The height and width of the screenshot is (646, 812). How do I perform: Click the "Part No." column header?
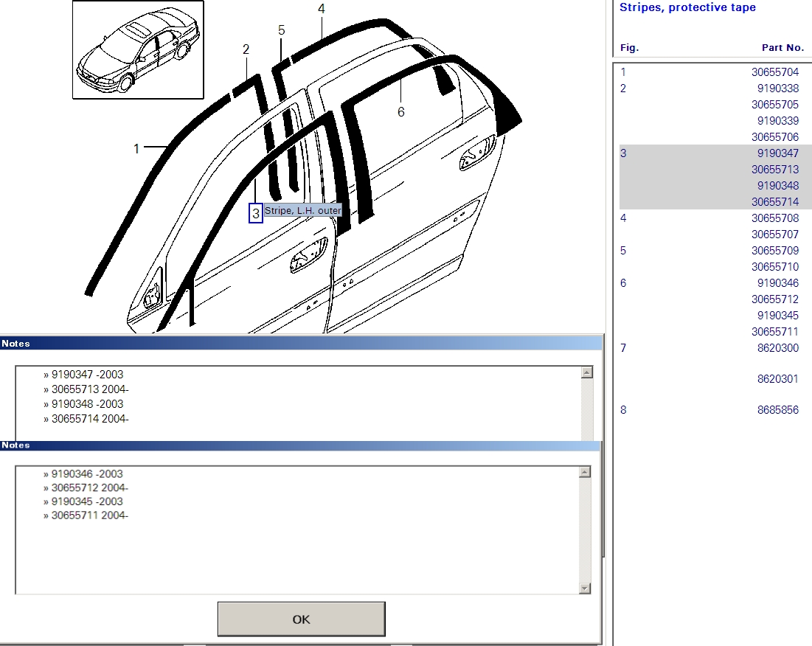point(782,48)
